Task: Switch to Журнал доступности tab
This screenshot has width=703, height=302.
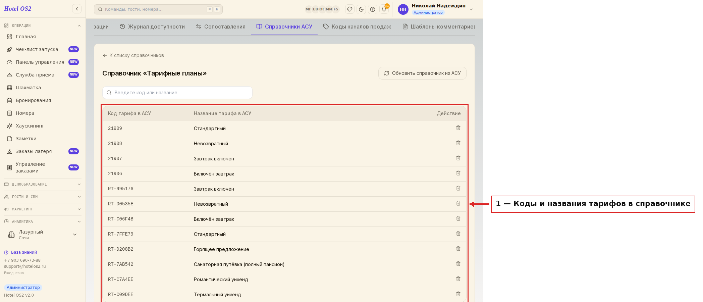Action: (x=152, y=27)
